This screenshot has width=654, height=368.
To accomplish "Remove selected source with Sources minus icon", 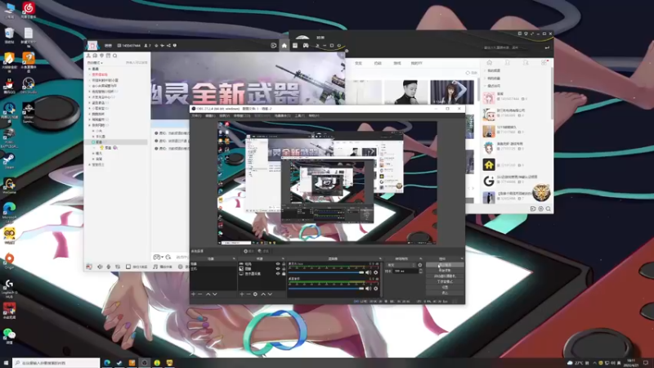I will (x=249, y=294).
